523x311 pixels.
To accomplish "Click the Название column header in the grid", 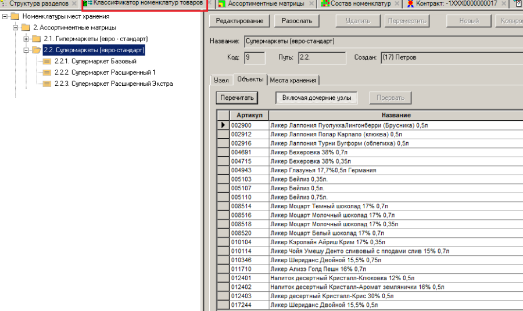I will click(396, 115).
